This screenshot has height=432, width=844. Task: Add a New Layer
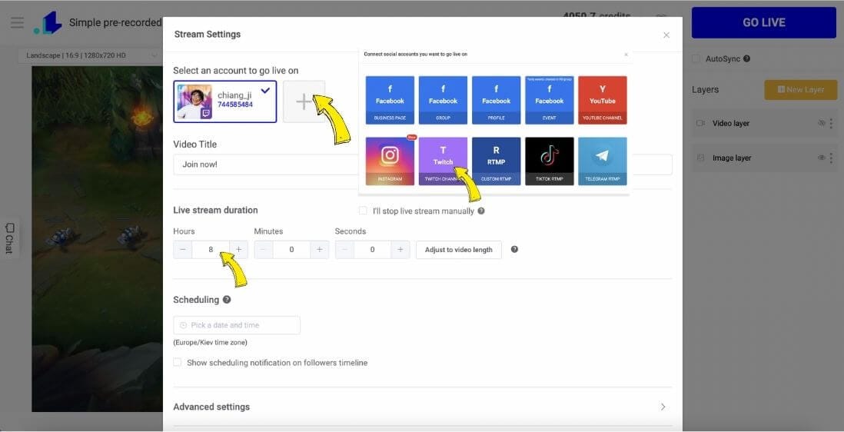pos(801,90)
